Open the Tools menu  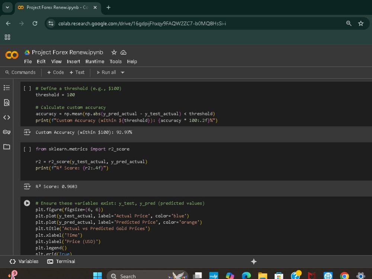coord(116,61)
